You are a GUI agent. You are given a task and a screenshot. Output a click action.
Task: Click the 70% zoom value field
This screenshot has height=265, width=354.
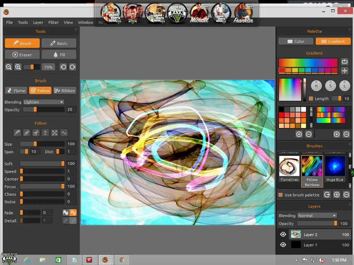click(x=48, y=67)
